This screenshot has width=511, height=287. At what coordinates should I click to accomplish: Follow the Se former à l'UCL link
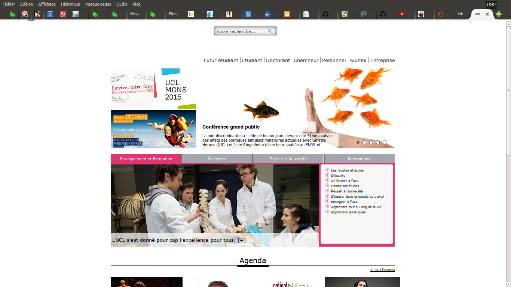(x=345, y=180)
